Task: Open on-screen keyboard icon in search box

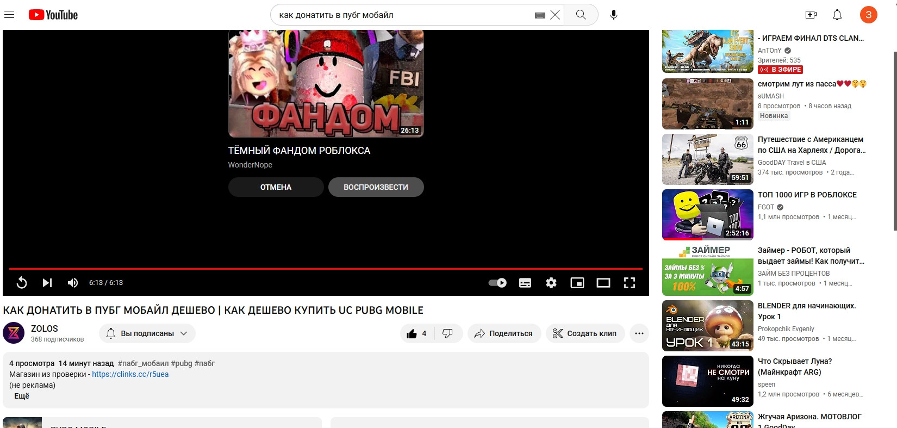Action: pos(540,15)
